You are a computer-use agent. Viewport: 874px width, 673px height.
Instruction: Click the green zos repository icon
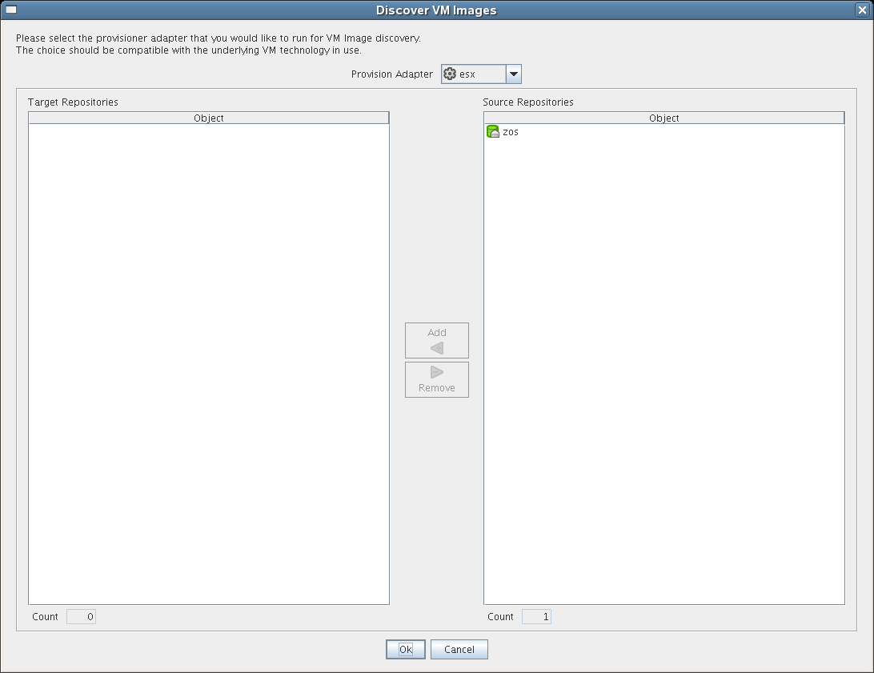coord(493,132)
